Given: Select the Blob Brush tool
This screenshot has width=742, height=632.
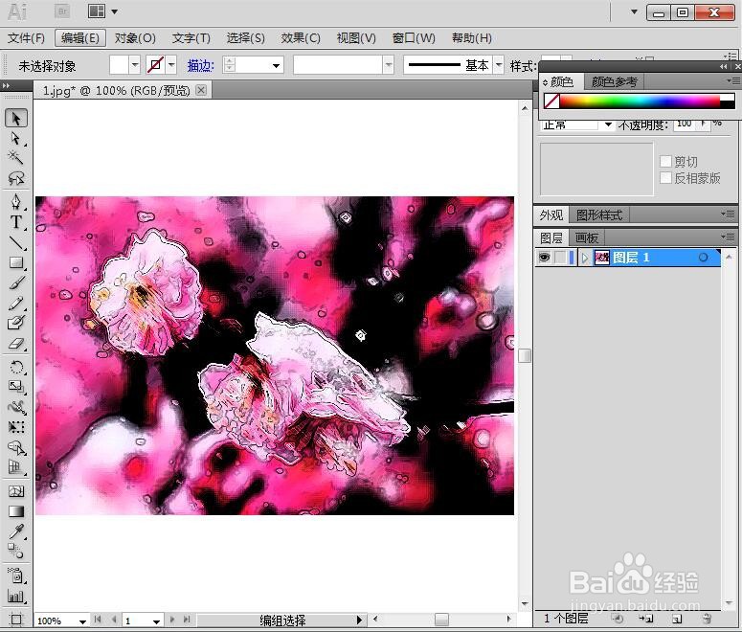Looking at the screenshot, I should pyautogui.click(x=16, y=323).
